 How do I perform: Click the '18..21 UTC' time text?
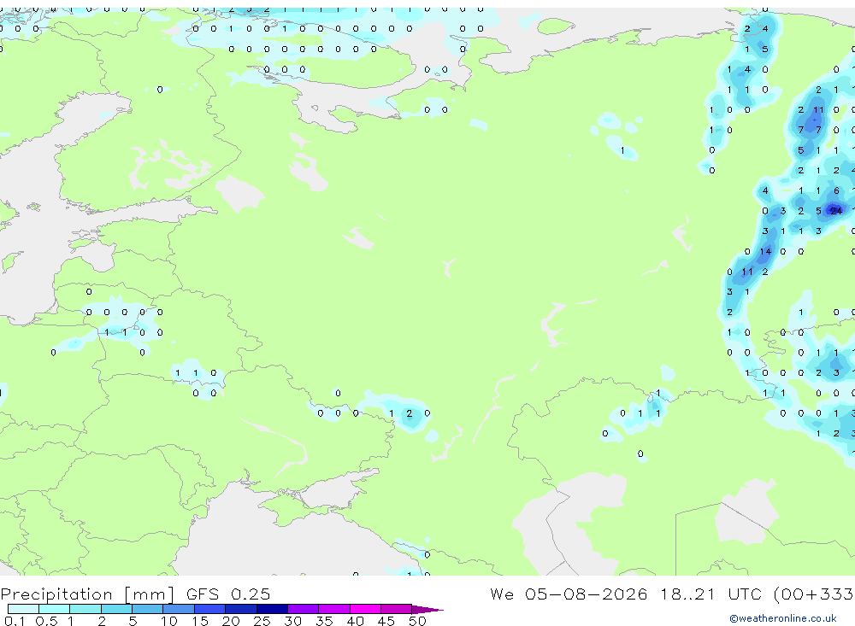(x=711, y=594)
